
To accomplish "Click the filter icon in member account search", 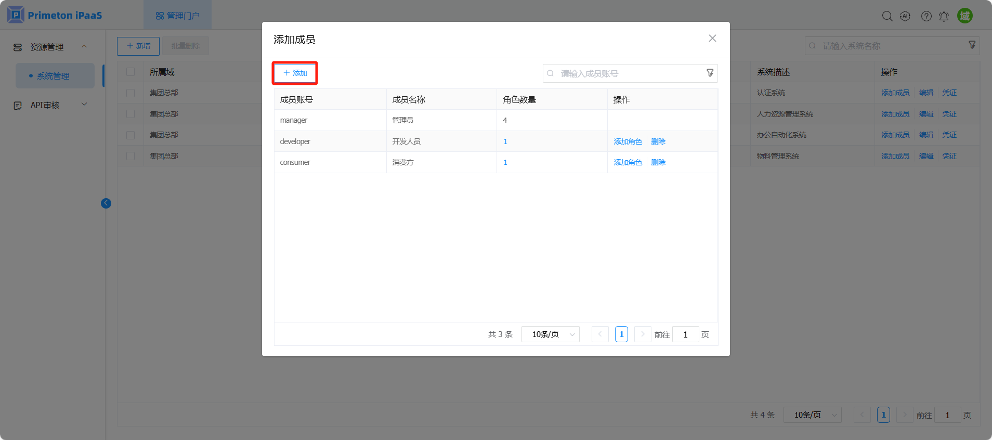I will click(710, 73).
